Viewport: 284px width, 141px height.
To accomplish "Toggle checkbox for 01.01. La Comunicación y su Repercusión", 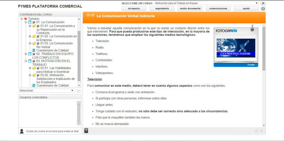I will coord(38,26).
